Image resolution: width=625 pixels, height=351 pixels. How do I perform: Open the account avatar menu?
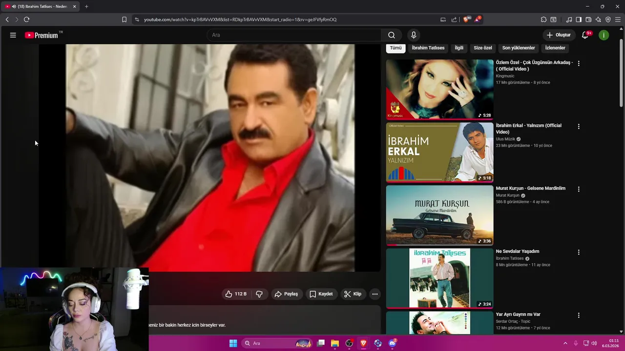[604, 35]
